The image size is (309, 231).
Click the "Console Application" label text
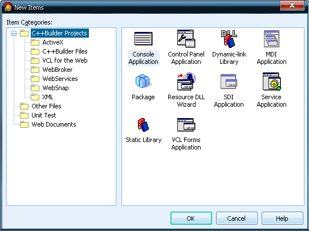(x=143, y=58)
